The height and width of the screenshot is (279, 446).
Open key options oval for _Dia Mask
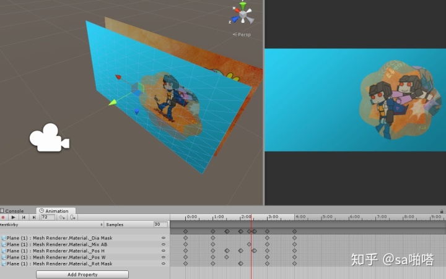point(164,238)
